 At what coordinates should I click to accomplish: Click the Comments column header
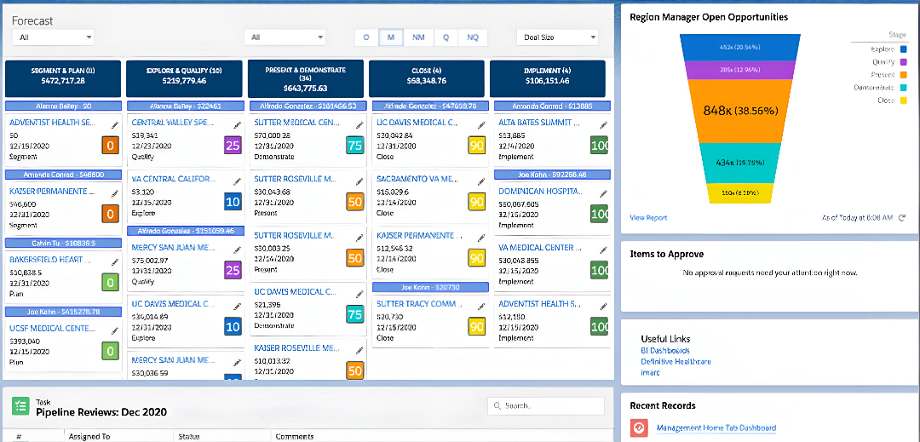tap(295, 437)
